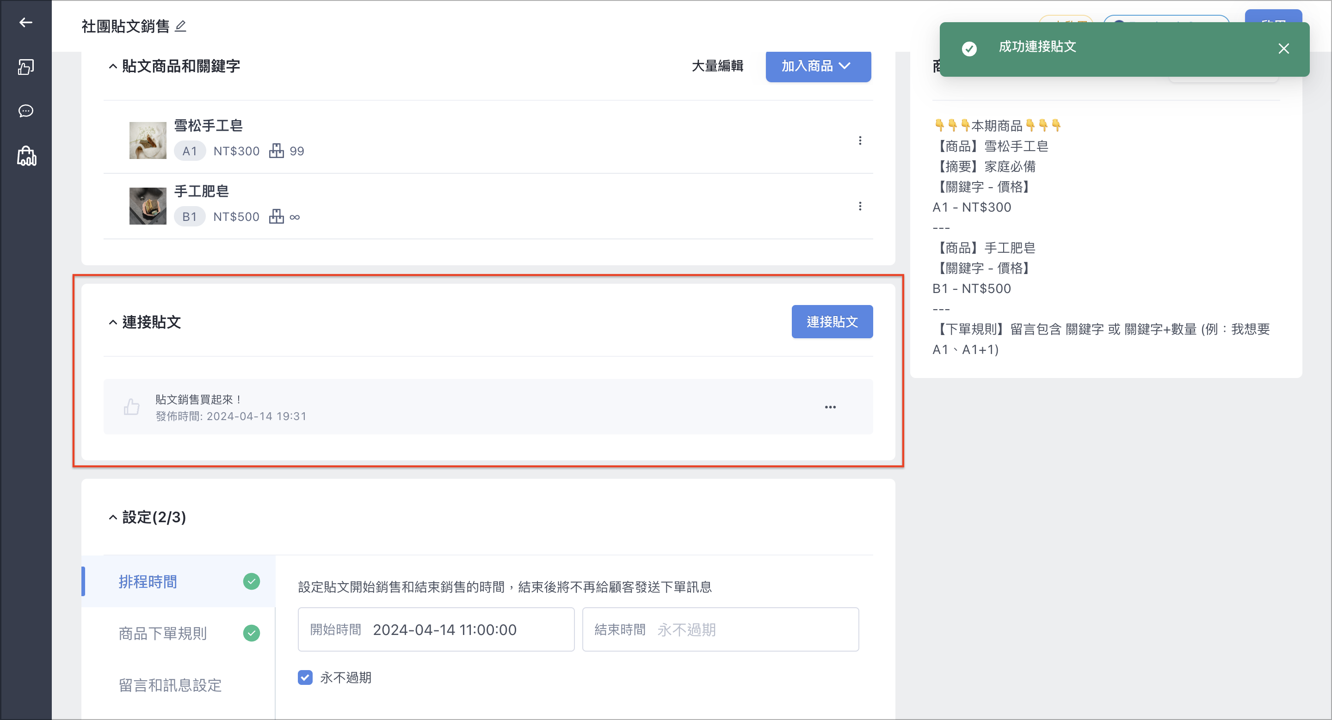Image resolution: width=1332 pixels, height=720 pixels.
Task: Click the A1 keyword tag
Action: [x=190, y=151]
